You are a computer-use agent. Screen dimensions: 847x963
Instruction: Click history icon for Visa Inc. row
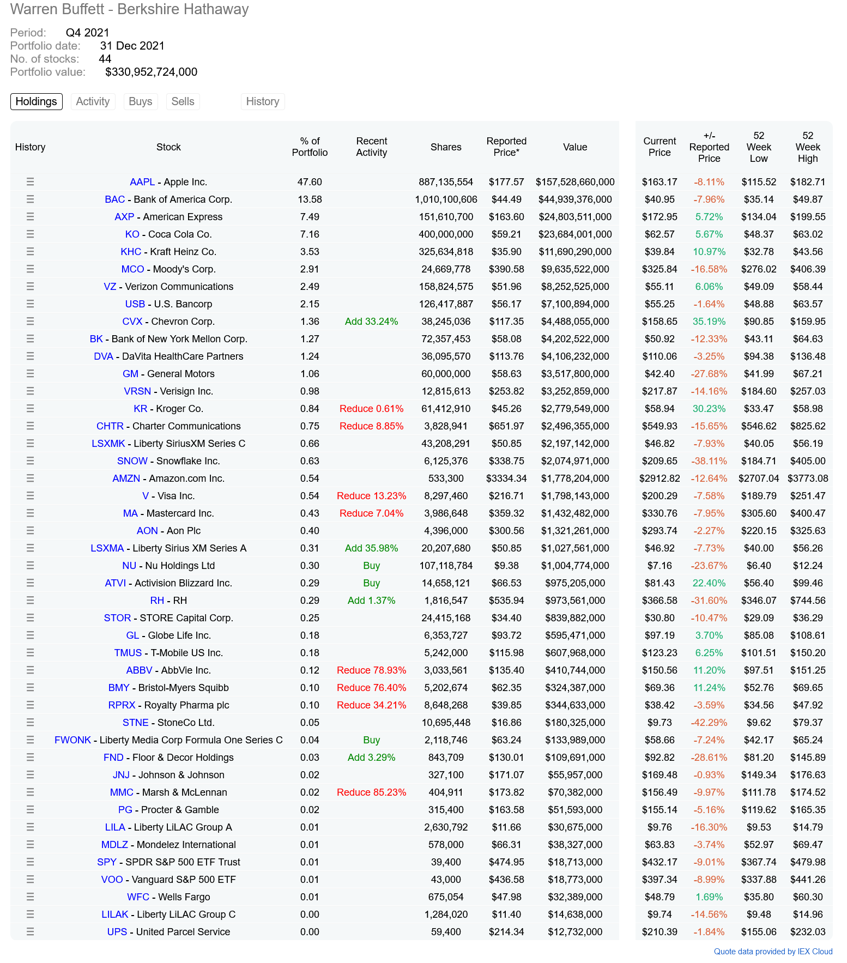click(30, 496)
